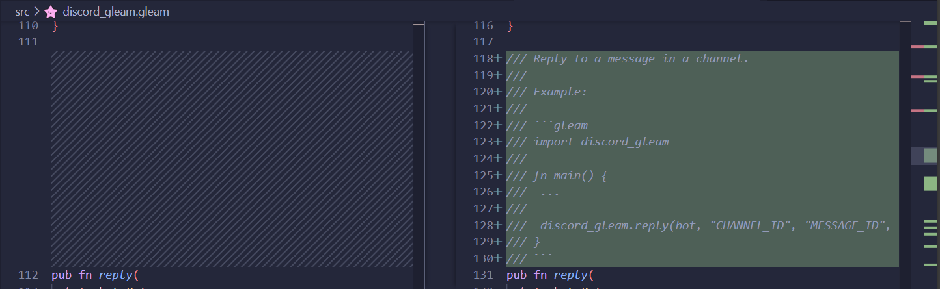Click line number 116 in the right pane
940x289 pixels.
(x=484, y=26)
